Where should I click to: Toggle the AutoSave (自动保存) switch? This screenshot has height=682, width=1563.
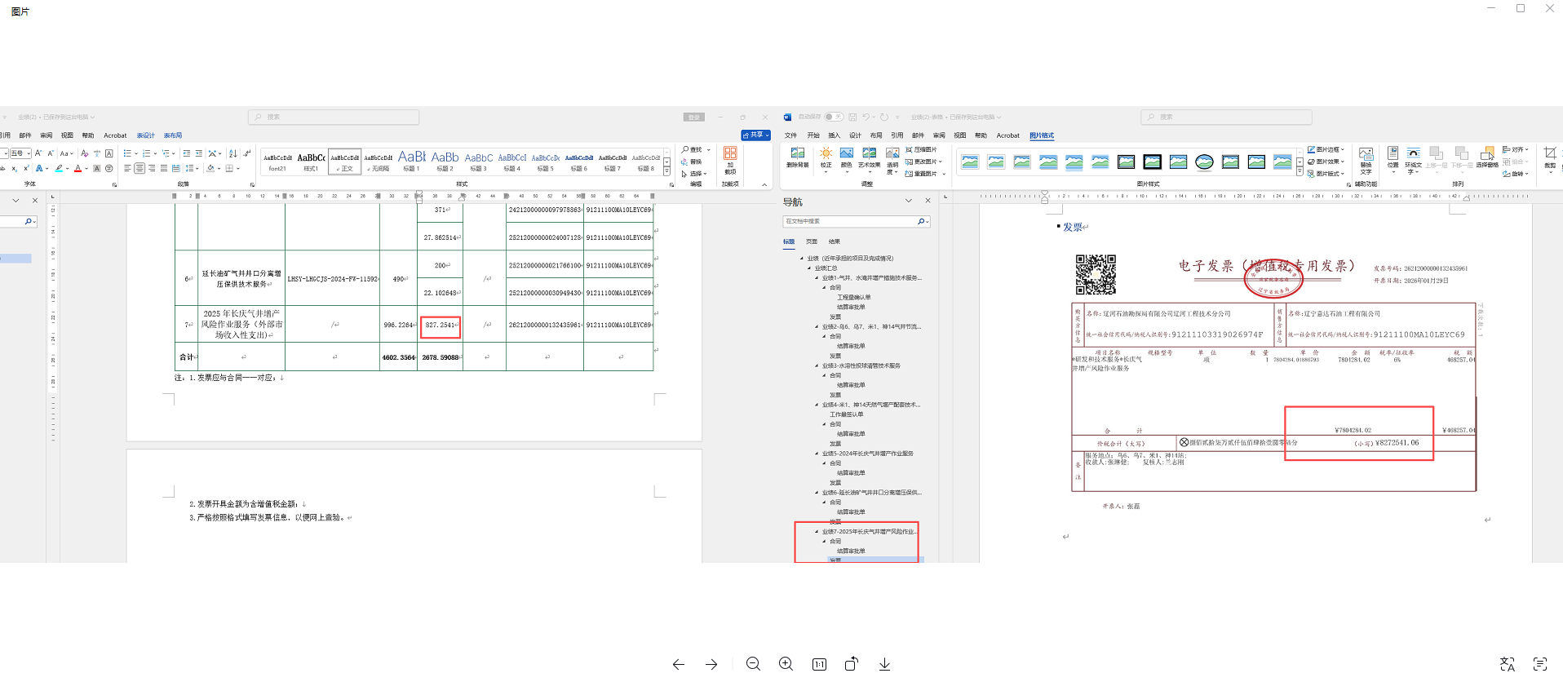pos(833,117)
